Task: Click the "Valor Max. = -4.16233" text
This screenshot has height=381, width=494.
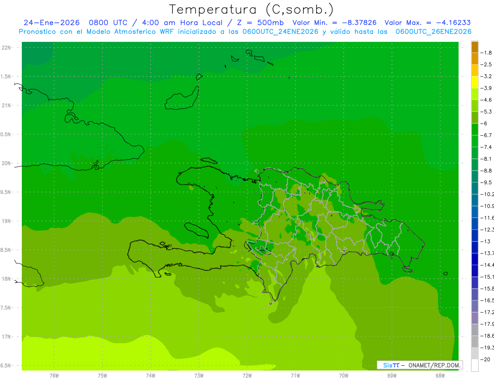Action: tap(428, 23)
